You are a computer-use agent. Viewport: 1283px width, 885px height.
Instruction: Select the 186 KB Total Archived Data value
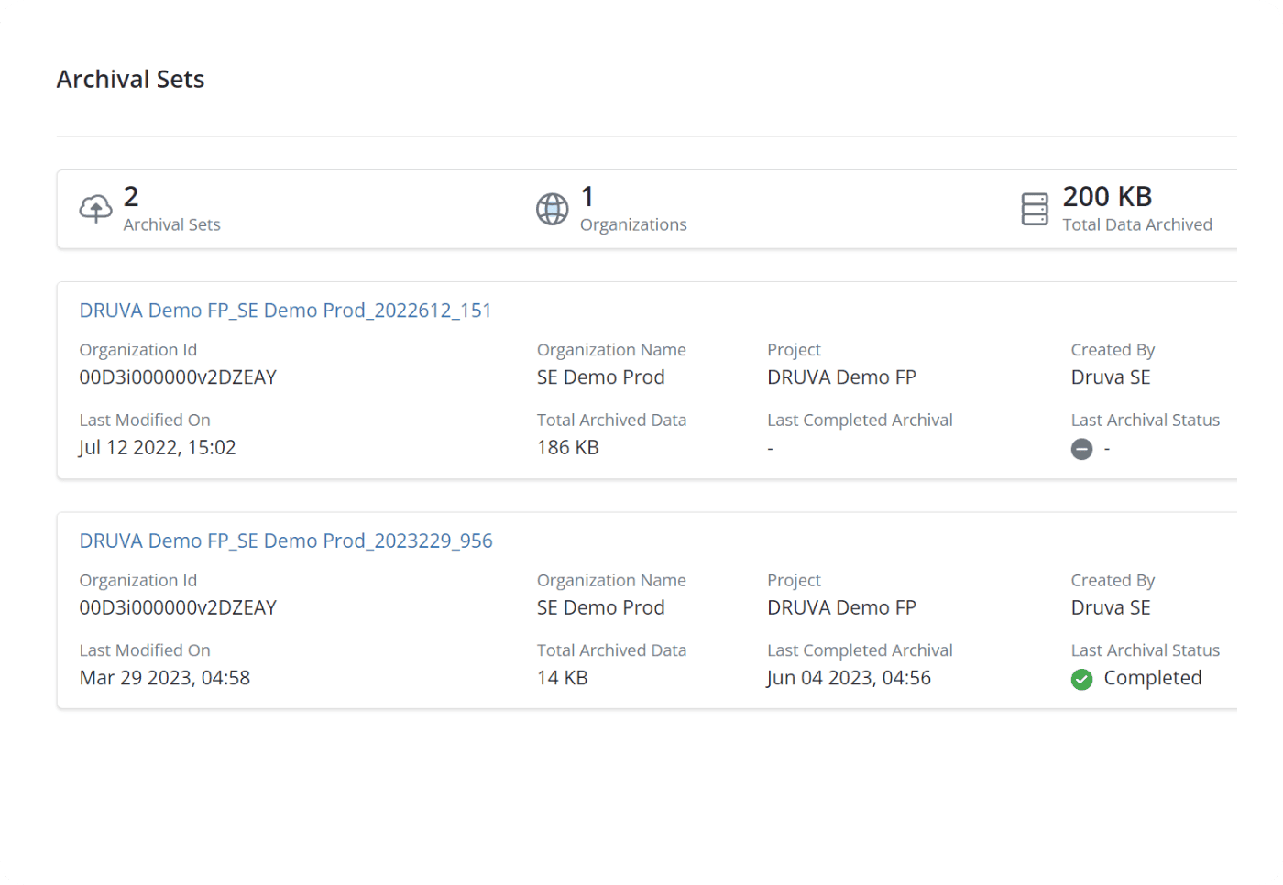pos(567,447)
